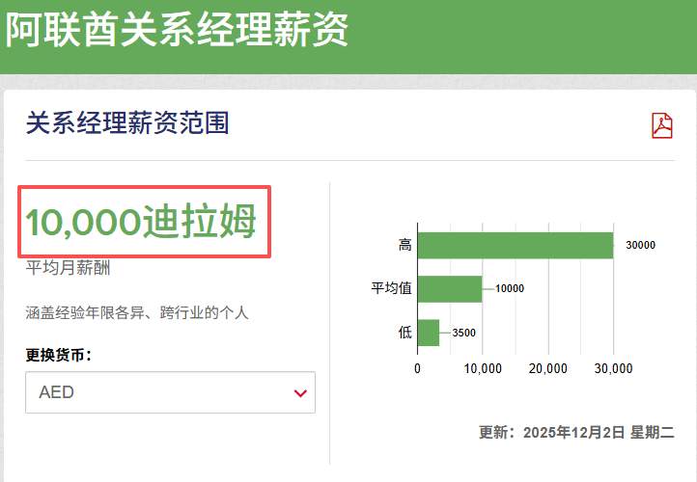The image size is (697, 482).
Task: Click the 20,000 x-axis tick label
Action: pyautogui.click(x=548, y=368)
